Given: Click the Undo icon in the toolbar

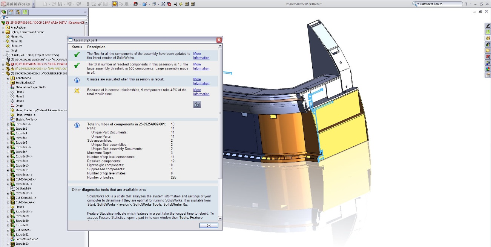Looking at the screenshot, I should [70, 4].
